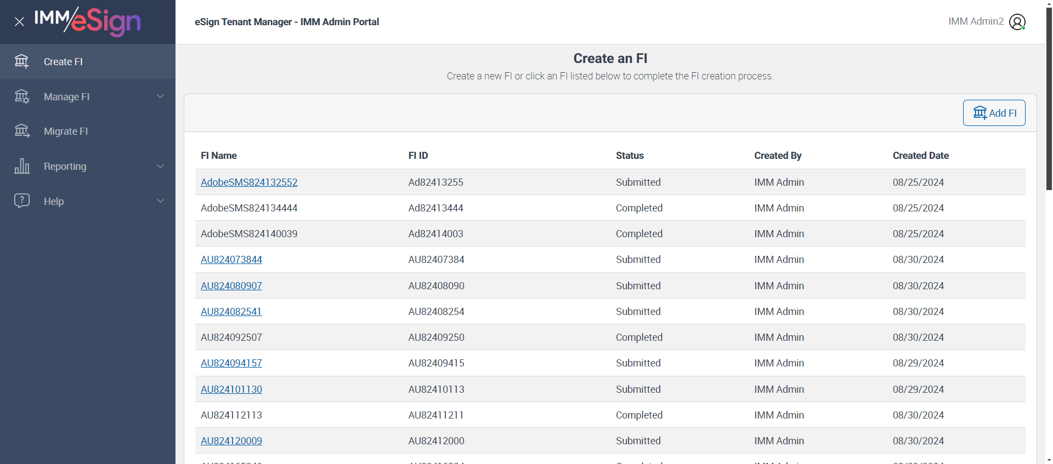Image resolution: width=1053 pixels, height=464 pixels.
Task: Click the Created By column header
Action: pyautogui.click(x=778, y=156)
